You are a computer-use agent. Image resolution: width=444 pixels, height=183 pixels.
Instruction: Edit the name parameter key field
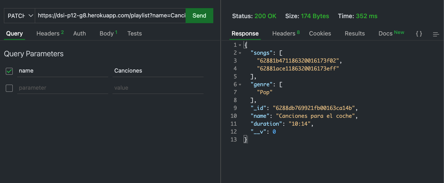[x=63, y=71]
